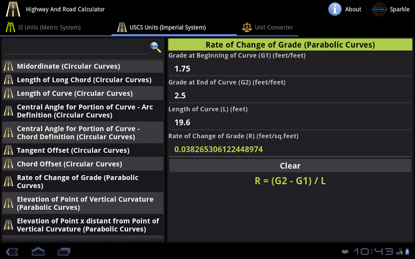This screenshot has width=415, height=259.
Task: Click the road icon beside Length of Curve
Action: pyautogui.click(x=8, y=93)
